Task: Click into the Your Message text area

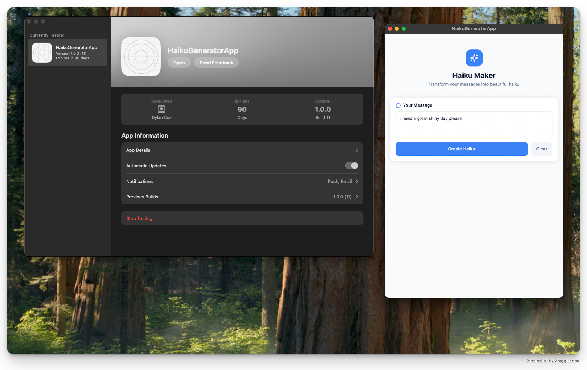Action: pyautogui.click(x=474, y=124)
